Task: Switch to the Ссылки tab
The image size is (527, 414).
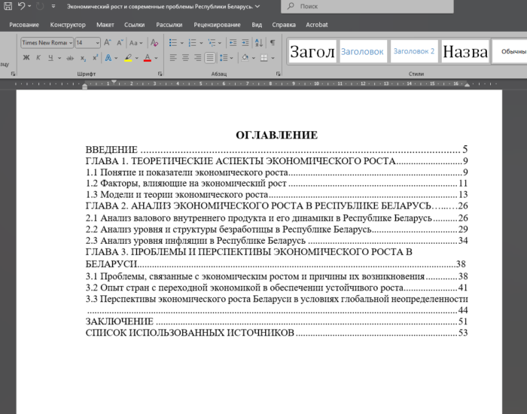Action: (135, 25)
